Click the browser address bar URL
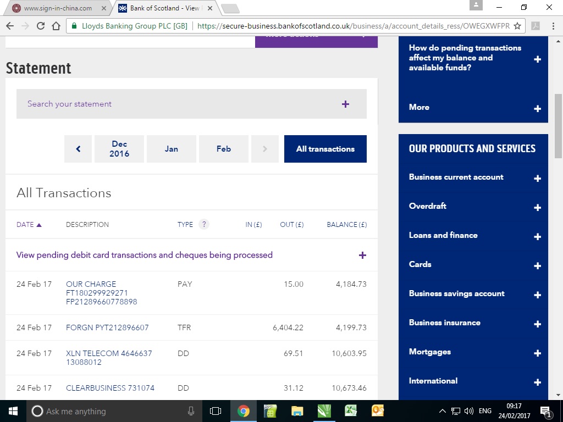The width and height of the screenshot is (563, 422). click(x=354, y=26)
